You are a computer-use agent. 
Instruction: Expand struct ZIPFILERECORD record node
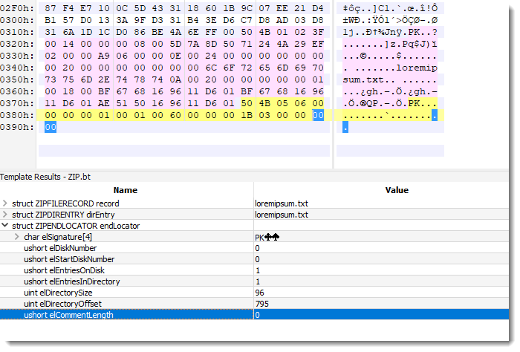pos(5,203)
